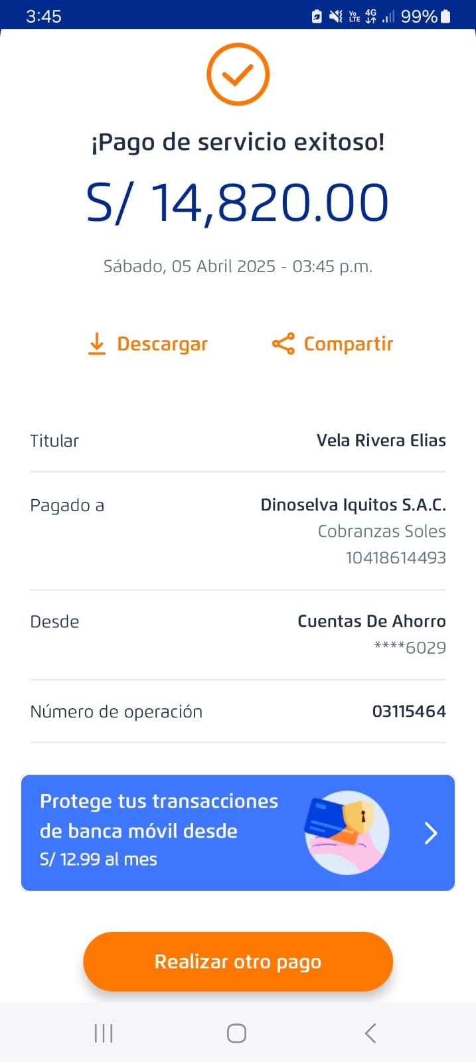Tap the card and lock illustration

point(346,832)
